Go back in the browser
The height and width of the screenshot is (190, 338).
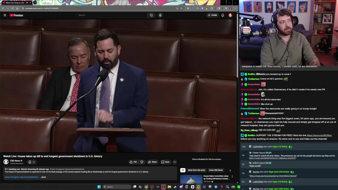point(3,8)
